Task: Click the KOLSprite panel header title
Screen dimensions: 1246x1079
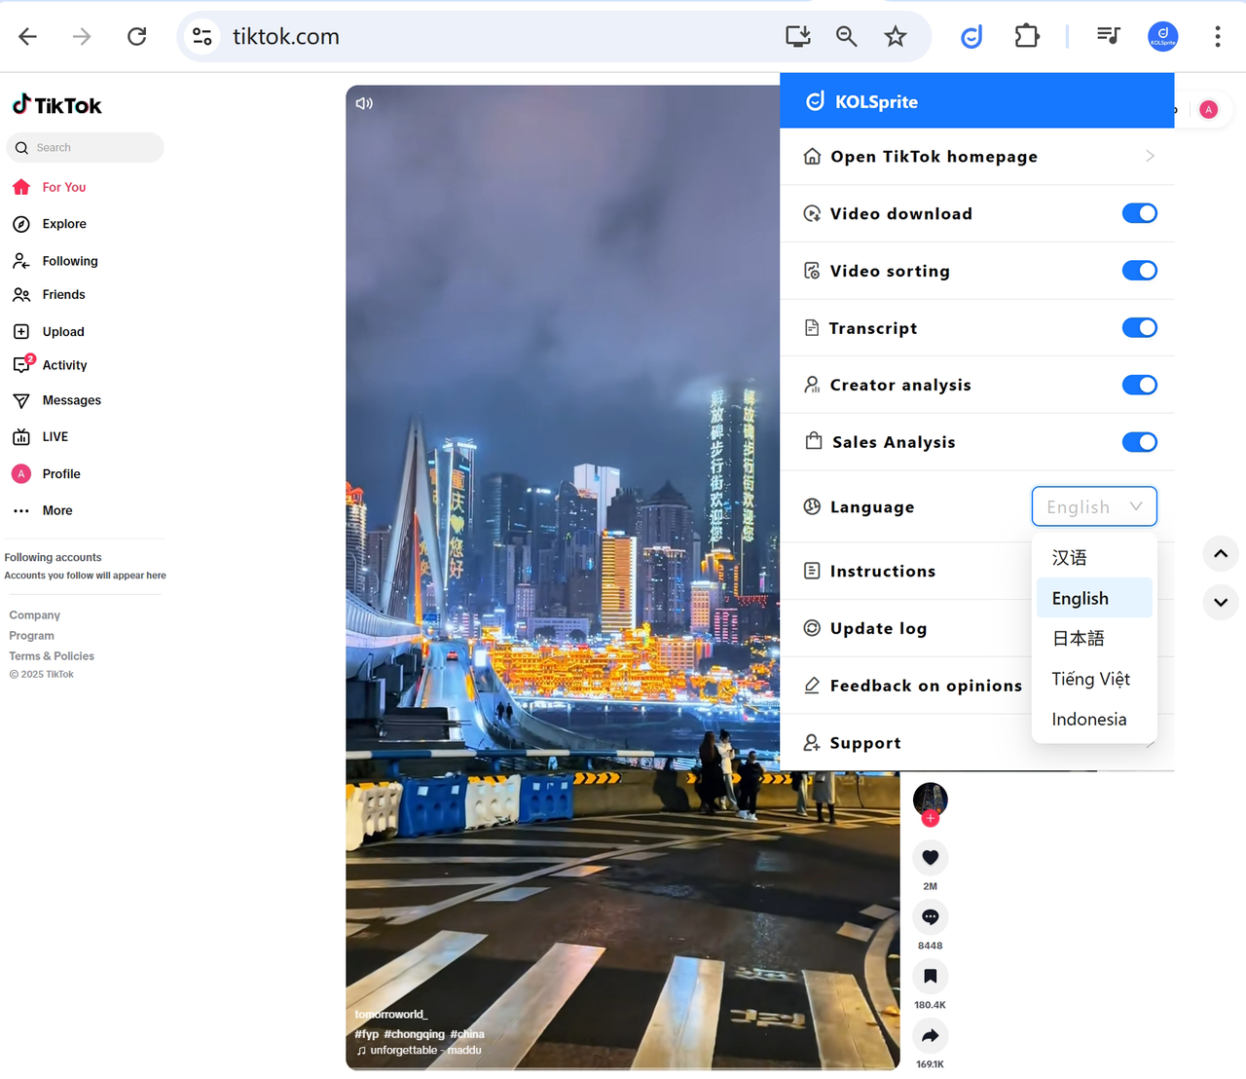Action: point(876,101)
